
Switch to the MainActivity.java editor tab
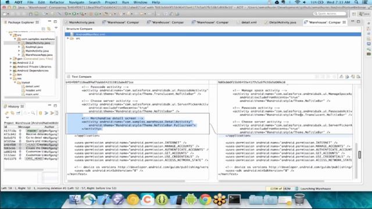pos(80,22)
